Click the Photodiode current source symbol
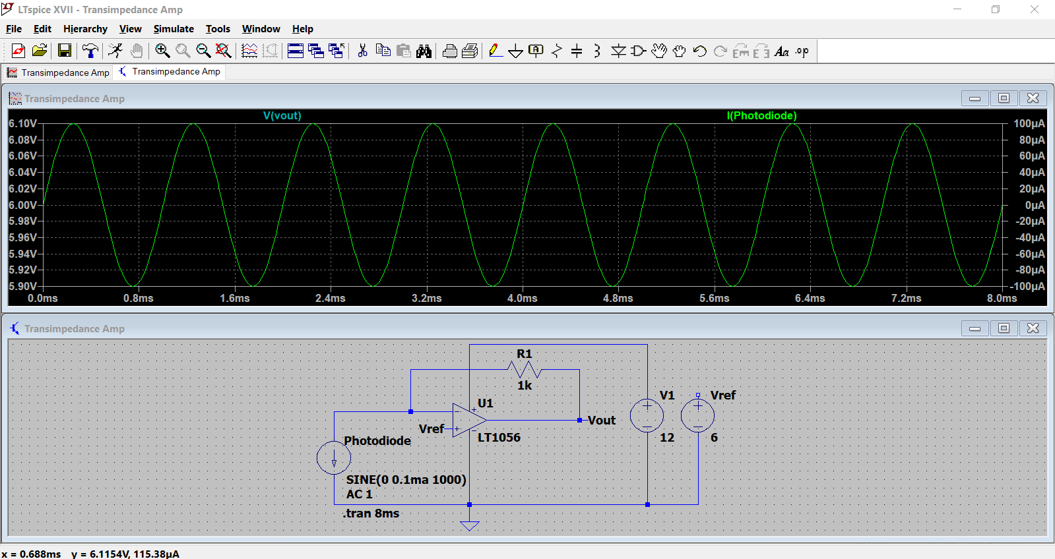 (x=334, y=457)
